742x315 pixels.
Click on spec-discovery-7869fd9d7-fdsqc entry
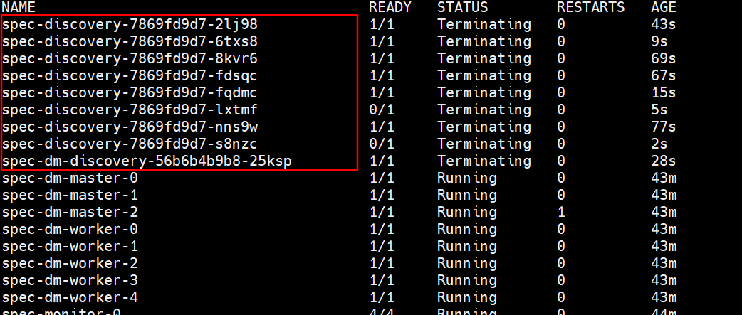(x=130, y=75)
